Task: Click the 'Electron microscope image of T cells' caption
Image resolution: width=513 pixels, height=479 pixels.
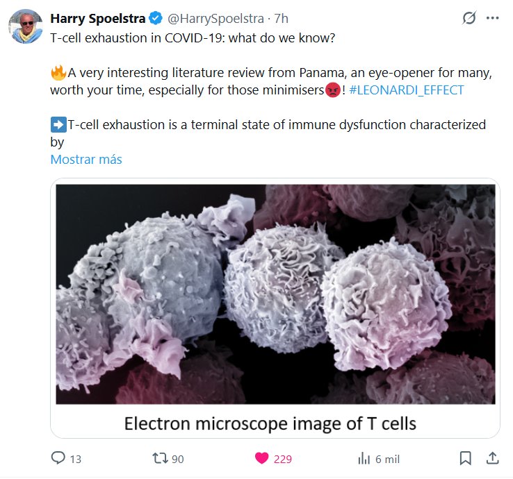Action: 270,423
